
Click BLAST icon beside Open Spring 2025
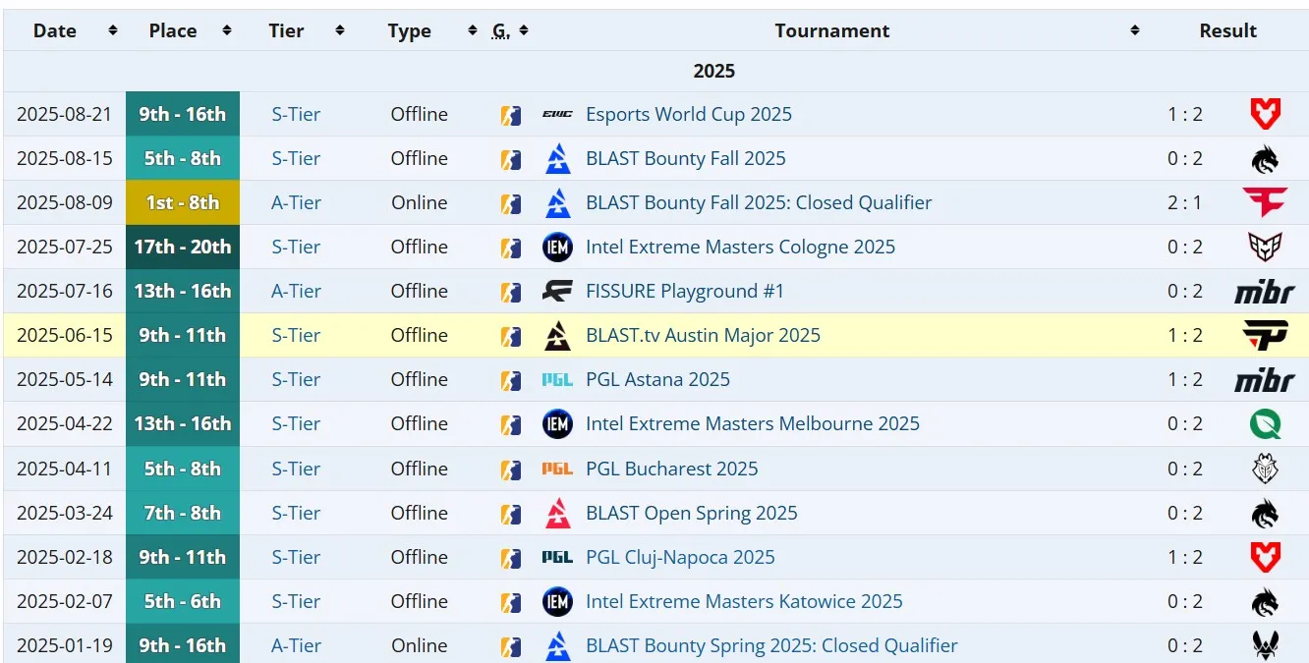557,513
